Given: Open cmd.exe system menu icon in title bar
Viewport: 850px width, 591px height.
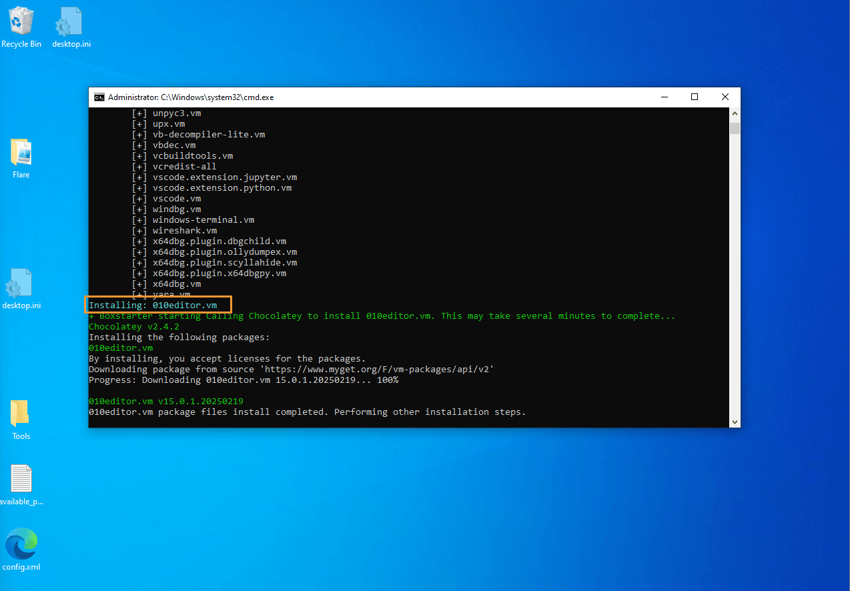Looking at the screenshot, I should point(99,97).
